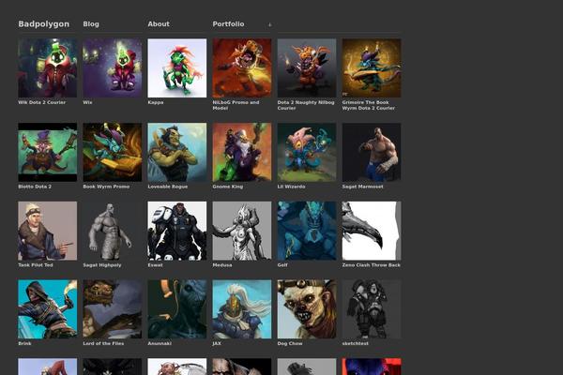Image resolution: width=563 pixels, height=375 pixels.
Task: Click the 'sketchtest' caption text
Action: pos(355,343)
